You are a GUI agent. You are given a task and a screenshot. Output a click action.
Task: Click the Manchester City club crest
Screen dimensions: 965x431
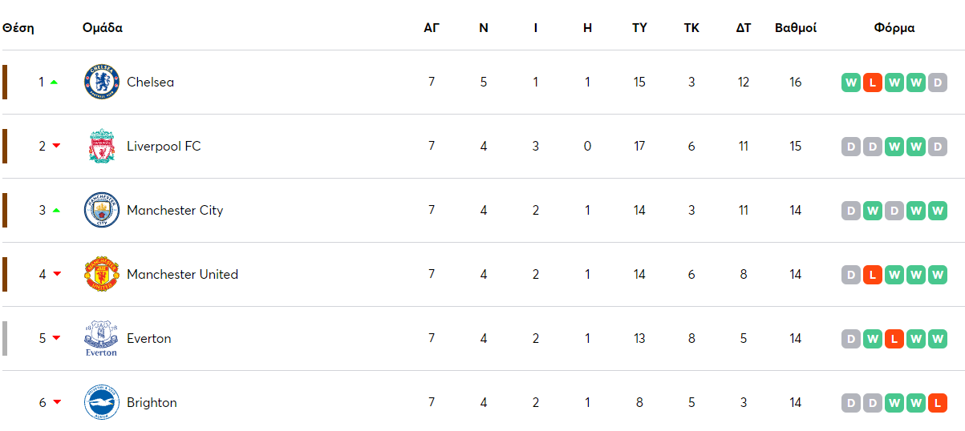tap(102, 210)
